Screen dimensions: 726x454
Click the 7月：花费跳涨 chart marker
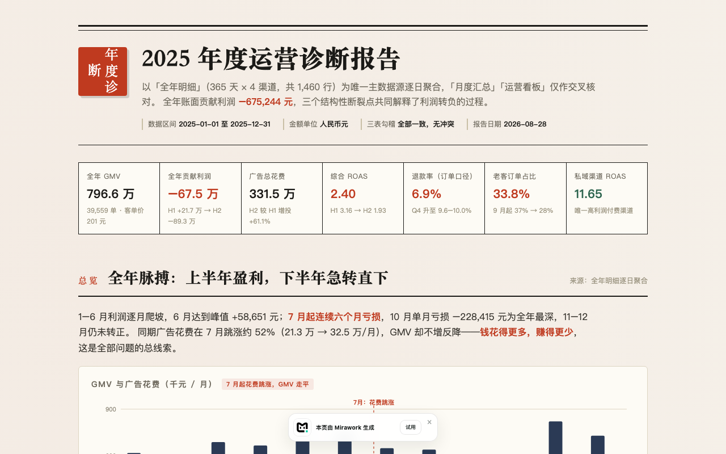[x=373, y=402]
